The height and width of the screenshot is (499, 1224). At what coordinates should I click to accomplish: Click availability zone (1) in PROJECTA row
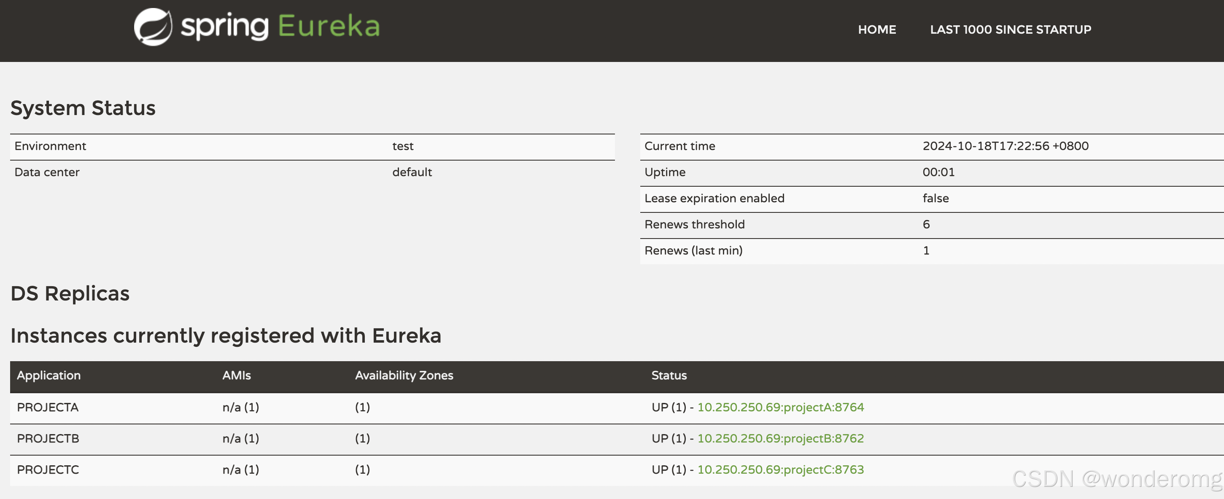point(362,408)
